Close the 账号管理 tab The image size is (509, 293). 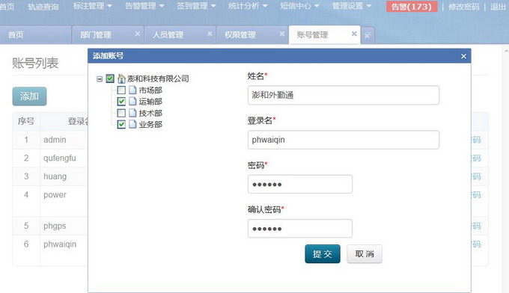tap(354, 34)
